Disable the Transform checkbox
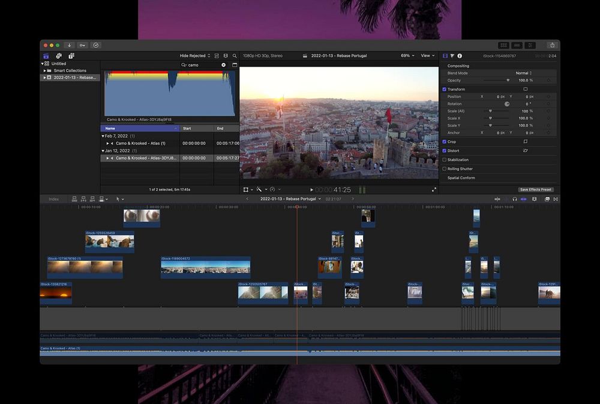This screenshot has height=404, width=600. coord(445,89)
